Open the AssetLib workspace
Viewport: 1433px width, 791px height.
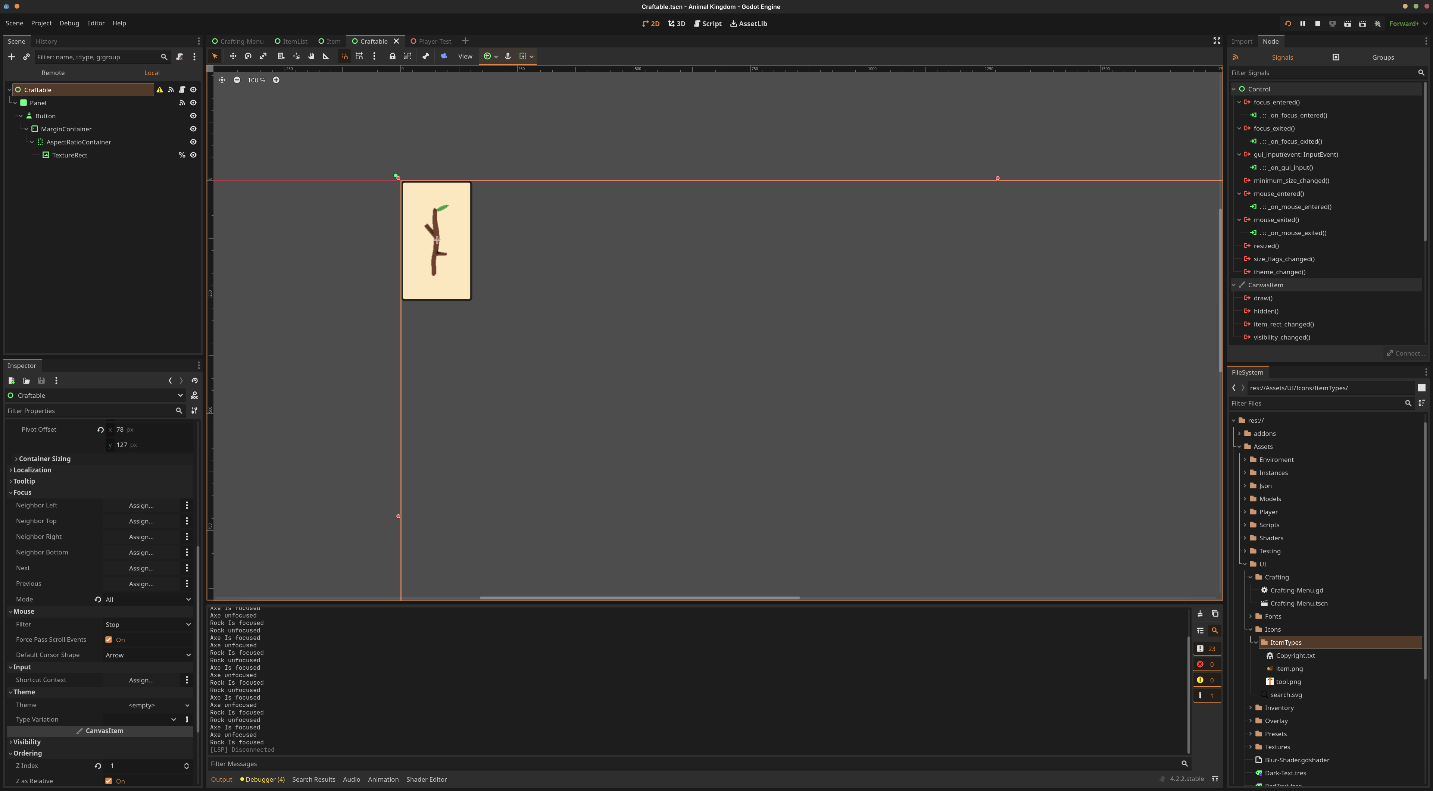(749, 24)
